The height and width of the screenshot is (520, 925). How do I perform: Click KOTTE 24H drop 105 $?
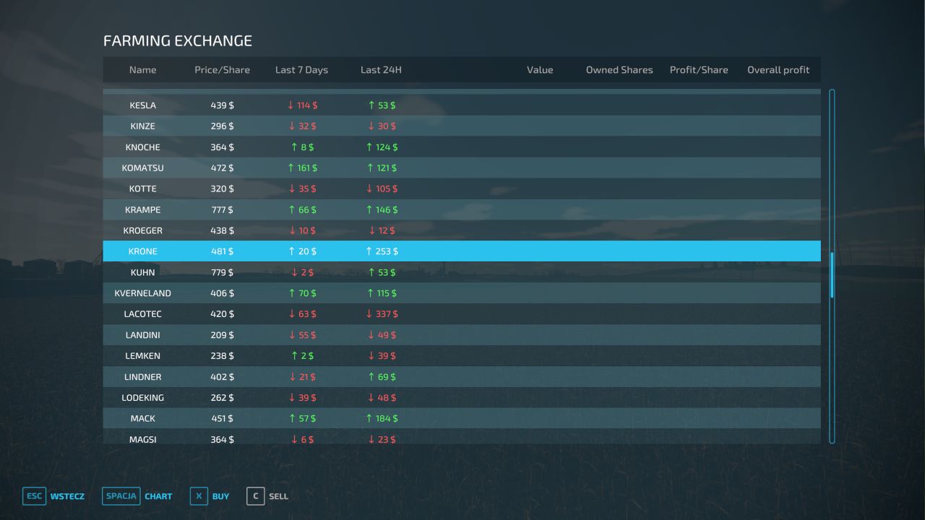[x=382, y=189]
